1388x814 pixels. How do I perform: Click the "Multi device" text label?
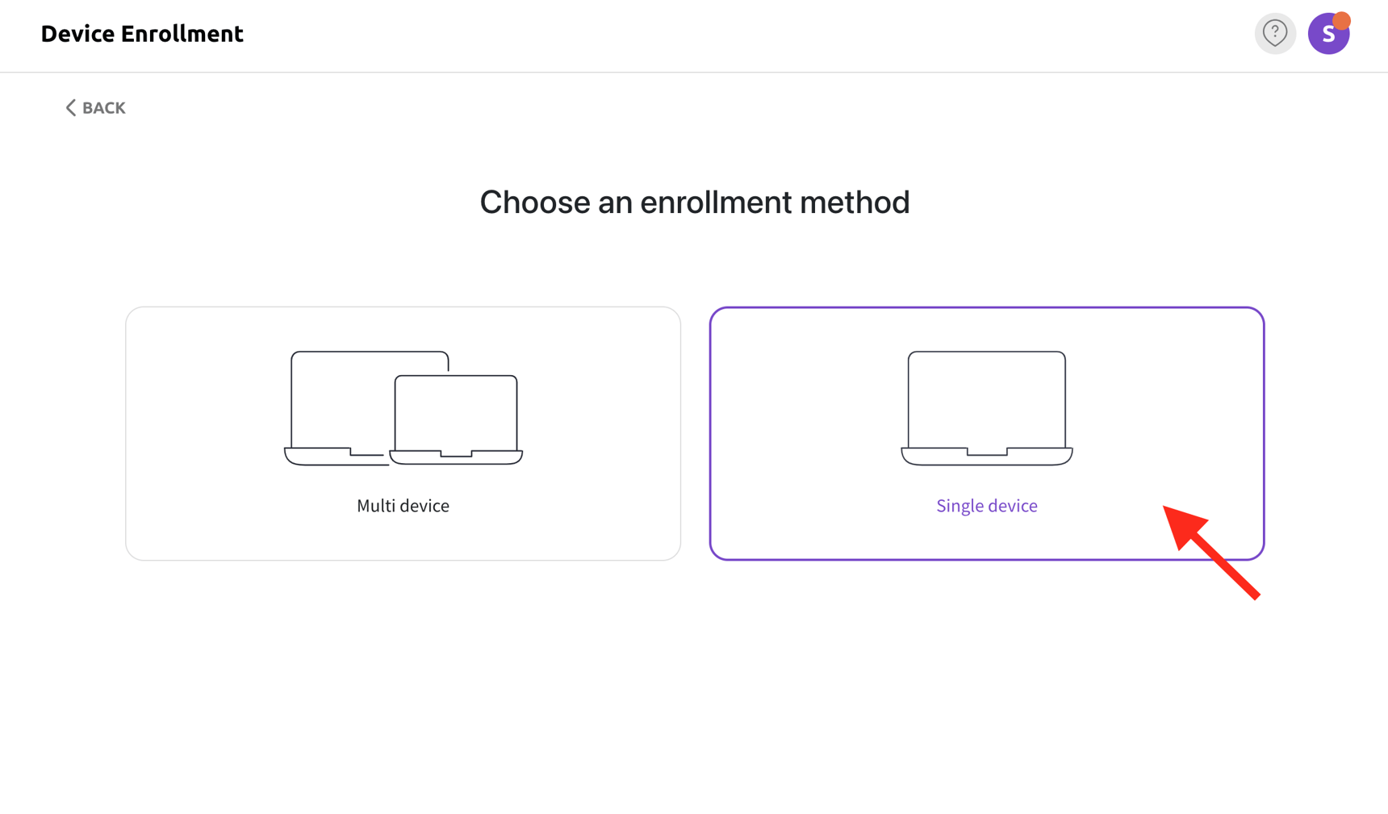(x=403, y=506)
